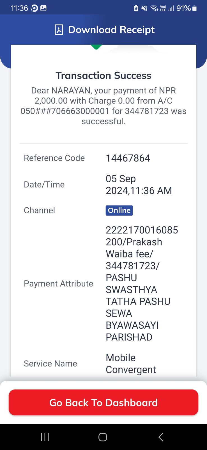207x450 pixels.
Task: Tap the Android back navigation arrow
Action: (x=161, y=437)
